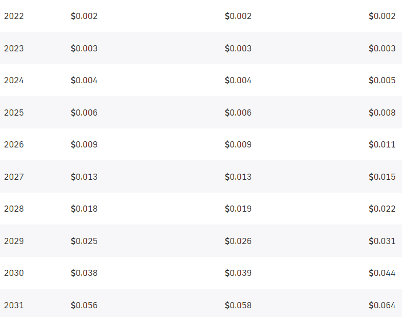Select the 2026 year row label

(x=14, y=144)
